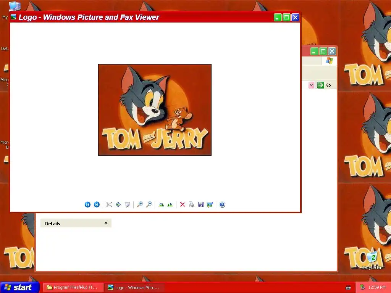Maximize the background Explorer window
Viewport: 391px width, 293px height.
point(323,52)
